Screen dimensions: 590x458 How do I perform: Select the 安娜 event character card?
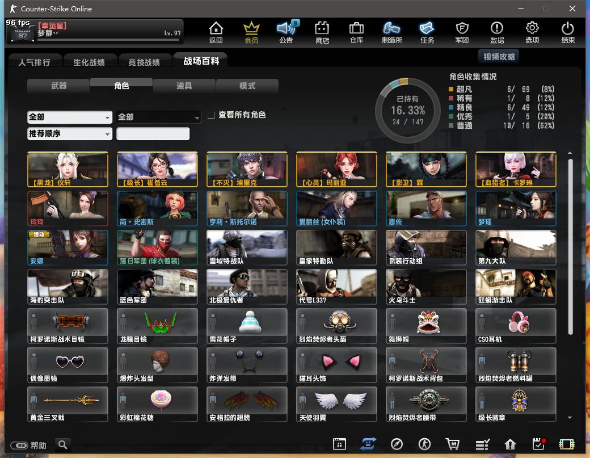(x=68, y=247)
